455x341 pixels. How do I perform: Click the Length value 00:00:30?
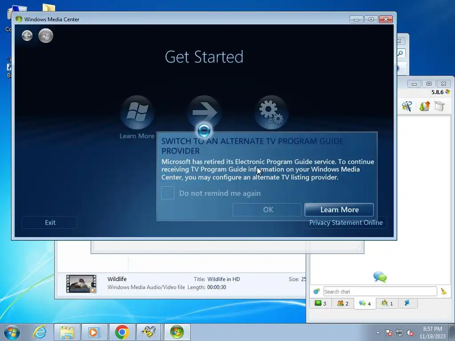216,287
